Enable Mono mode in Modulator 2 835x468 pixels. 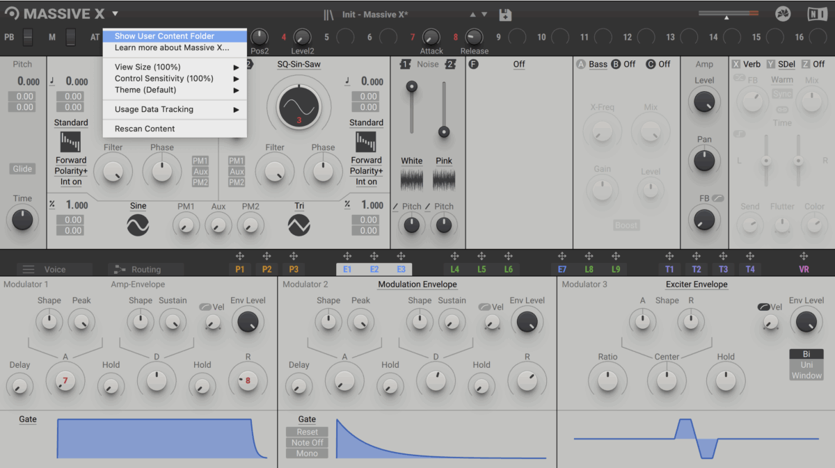[307, 453]
